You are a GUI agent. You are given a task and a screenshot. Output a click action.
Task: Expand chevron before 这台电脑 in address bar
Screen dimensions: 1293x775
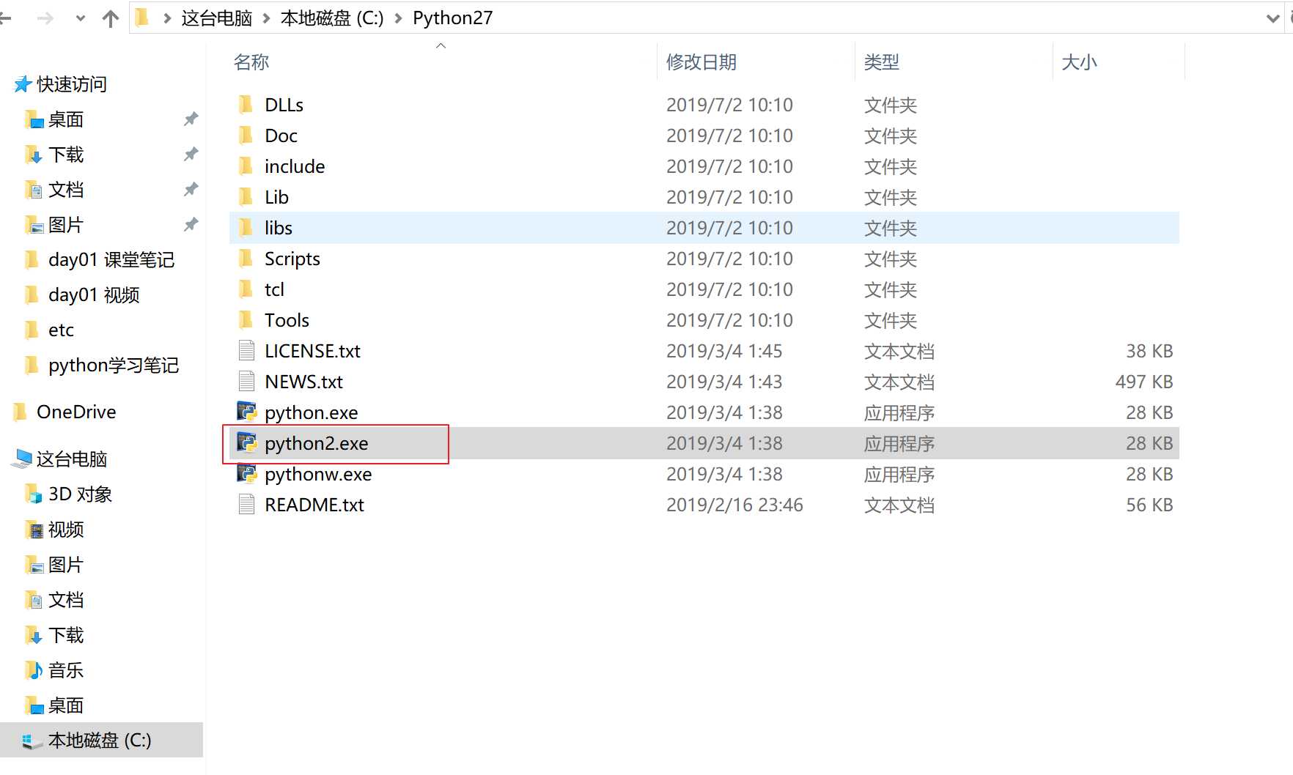[167, 18]
